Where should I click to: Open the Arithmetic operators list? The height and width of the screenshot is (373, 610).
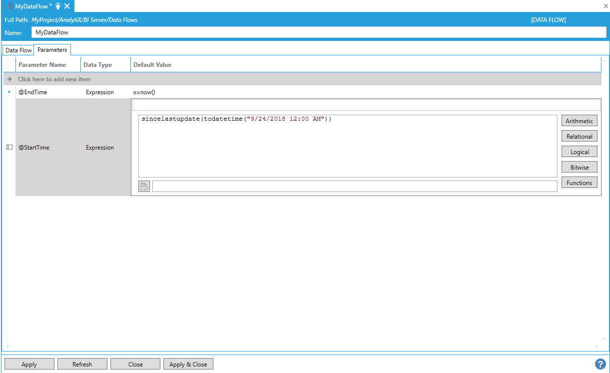click(579, 121)
